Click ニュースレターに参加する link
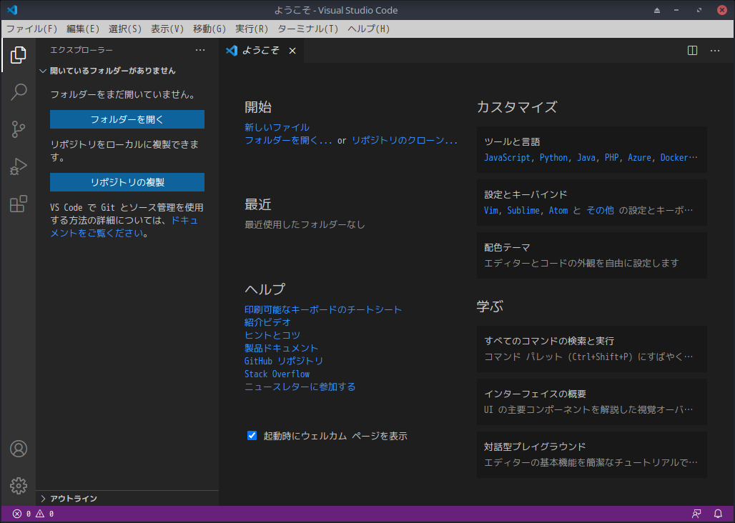The height and width of the screenshot is (523, 735). [x=300, y=387]
